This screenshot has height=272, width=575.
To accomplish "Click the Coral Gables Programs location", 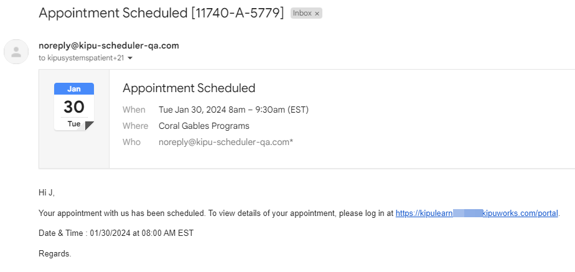I will tap(204, 126).
